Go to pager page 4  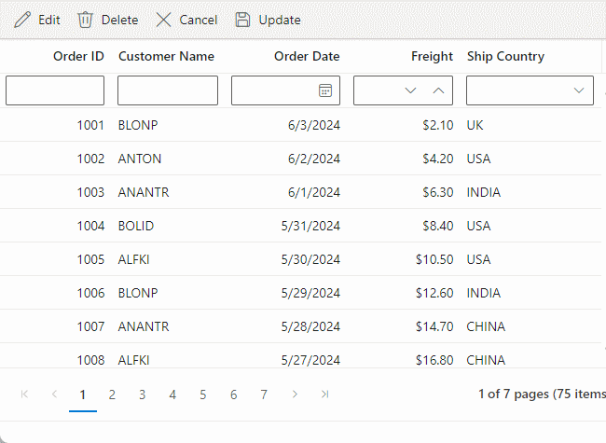tap(172, 395)
